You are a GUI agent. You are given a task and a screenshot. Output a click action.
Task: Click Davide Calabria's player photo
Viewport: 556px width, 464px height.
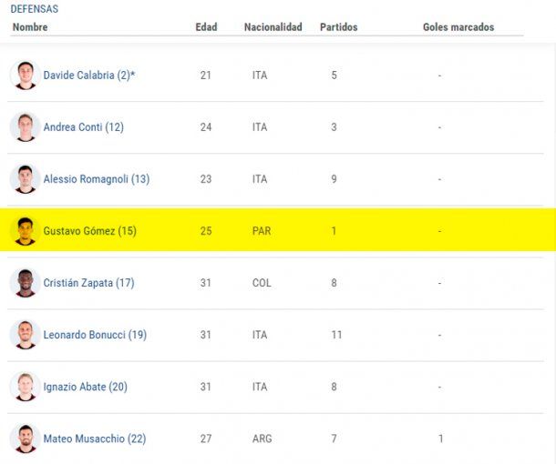click(x=24, y=76)
